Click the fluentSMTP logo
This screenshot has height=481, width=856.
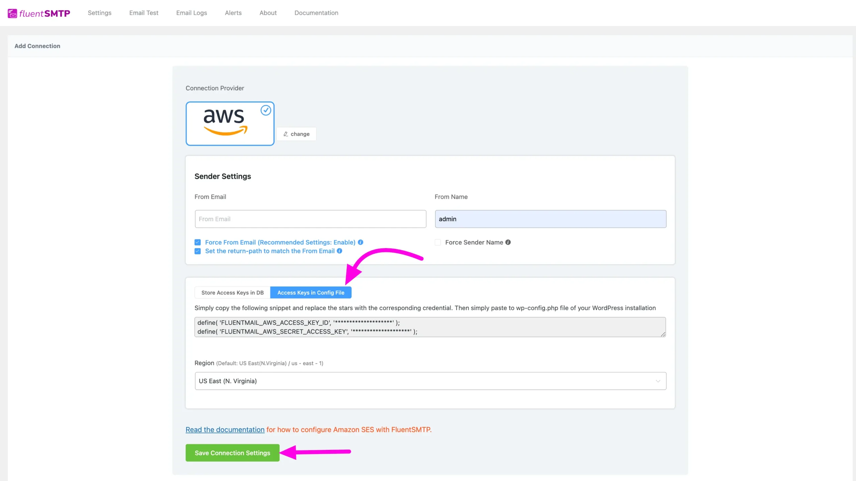(x=39, y=13)
